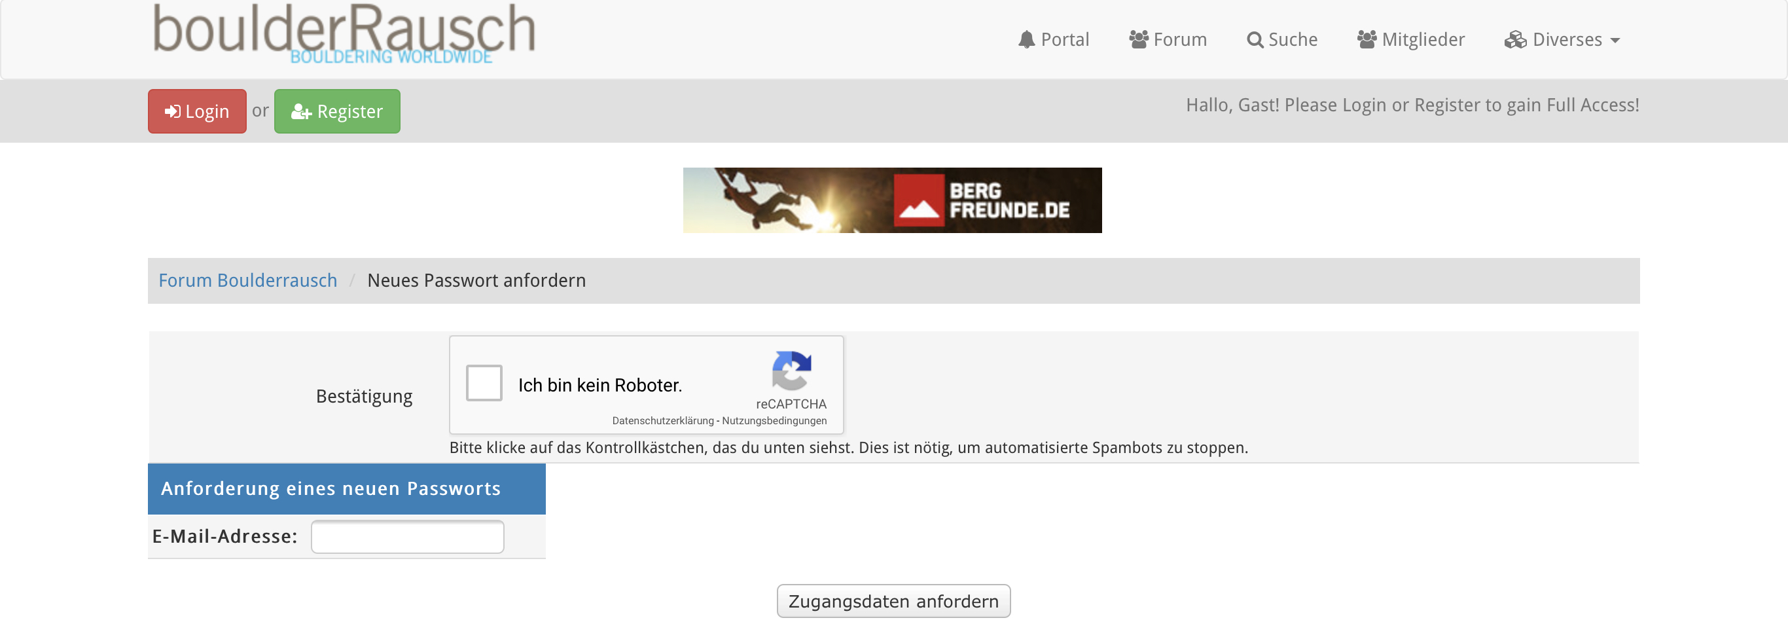The width and height of the screenshot is (1788, 637).
Task: Click the magnifier icon beside Suche
Action: click(x=1255, y=39)
